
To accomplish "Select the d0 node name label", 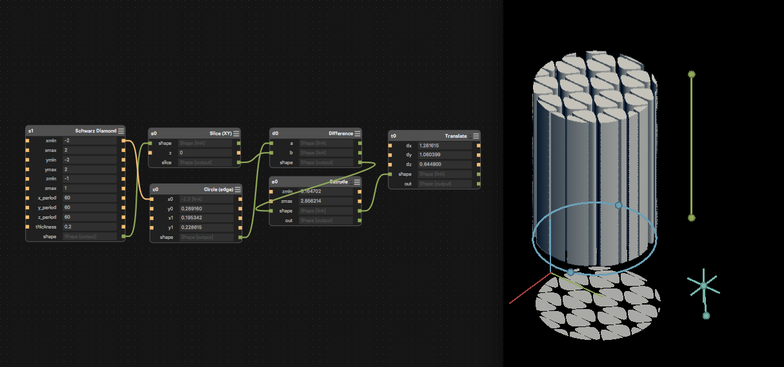I will pyautogui.click(x=275, y=133).
